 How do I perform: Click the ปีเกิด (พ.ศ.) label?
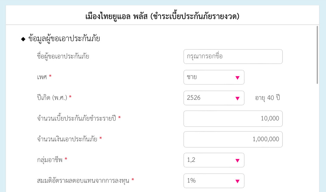coord(52,98)
